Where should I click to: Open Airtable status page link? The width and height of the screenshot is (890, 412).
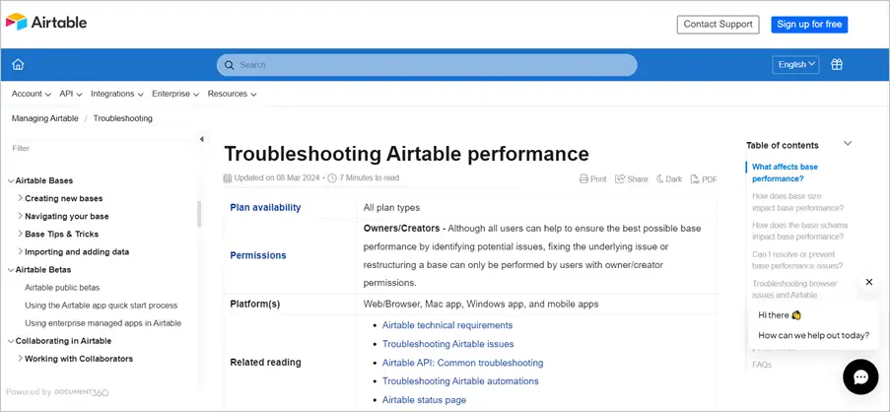tap(424, 399)
